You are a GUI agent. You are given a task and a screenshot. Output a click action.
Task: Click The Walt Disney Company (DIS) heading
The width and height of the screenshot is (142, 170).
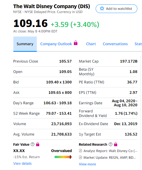tap(52, 6)
